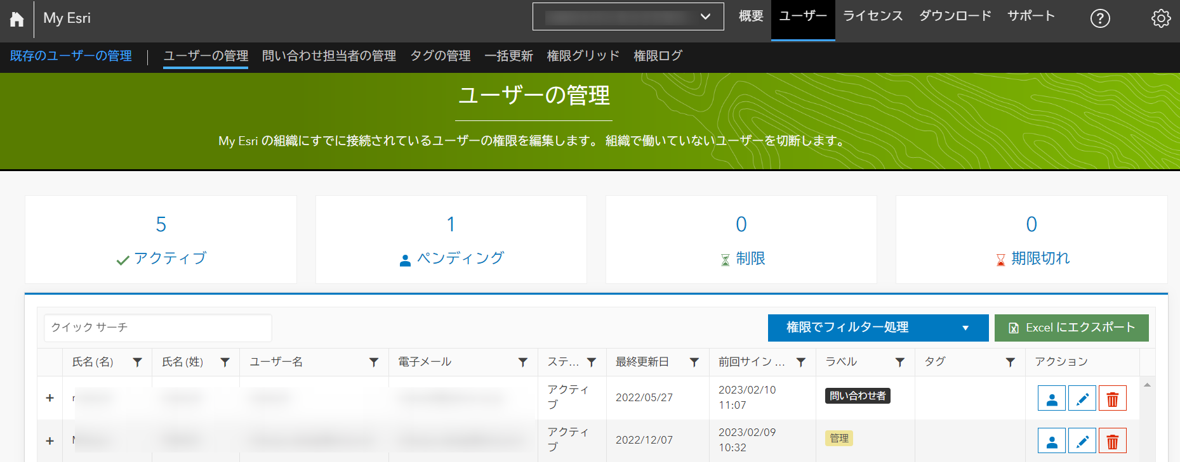The height and width of the screenshot is (462, 1180).
Task: Click the My Esri title
Action: pyautogui.click(x=67, y=18)
